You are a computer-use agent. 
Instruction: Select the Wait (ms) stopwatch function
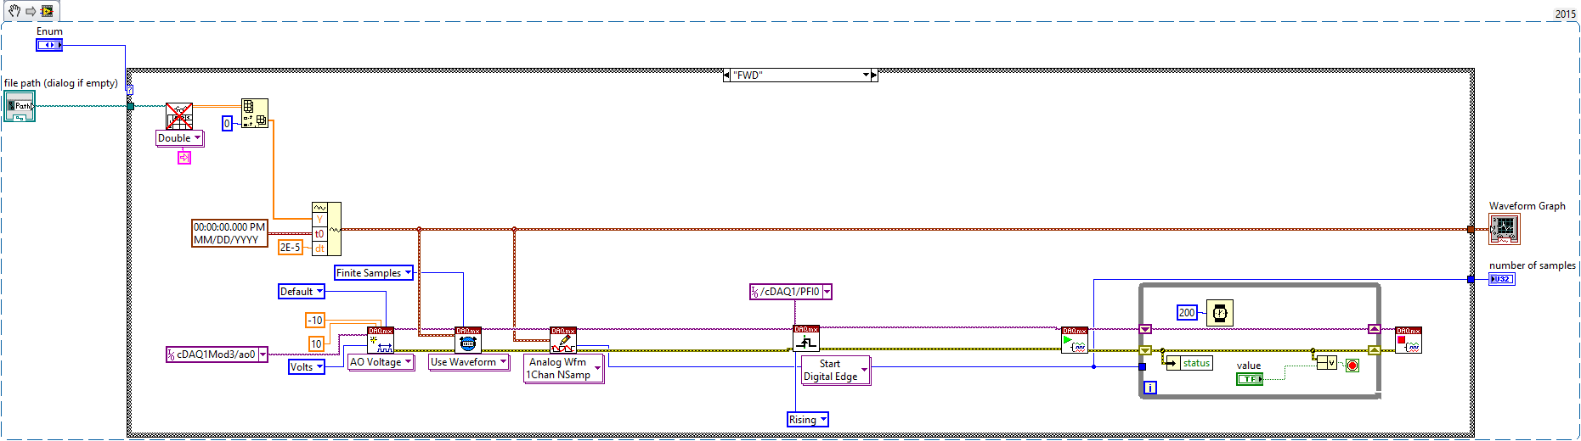(1220, 313)
